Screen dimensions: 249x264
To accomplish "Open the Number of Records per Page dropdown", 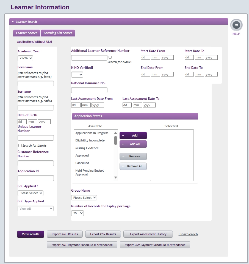I will coord(77,213).
